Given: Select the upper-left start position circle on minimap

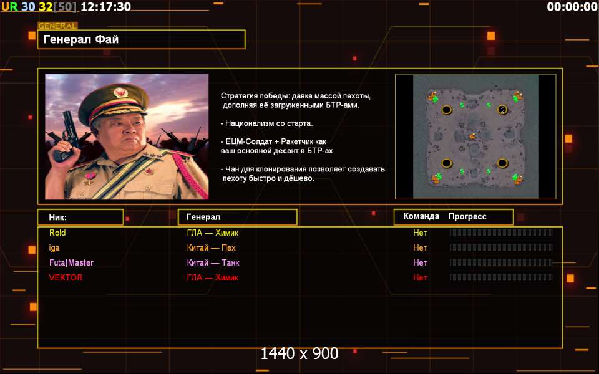Looking at the screenshot, I should tap(447, 110).
